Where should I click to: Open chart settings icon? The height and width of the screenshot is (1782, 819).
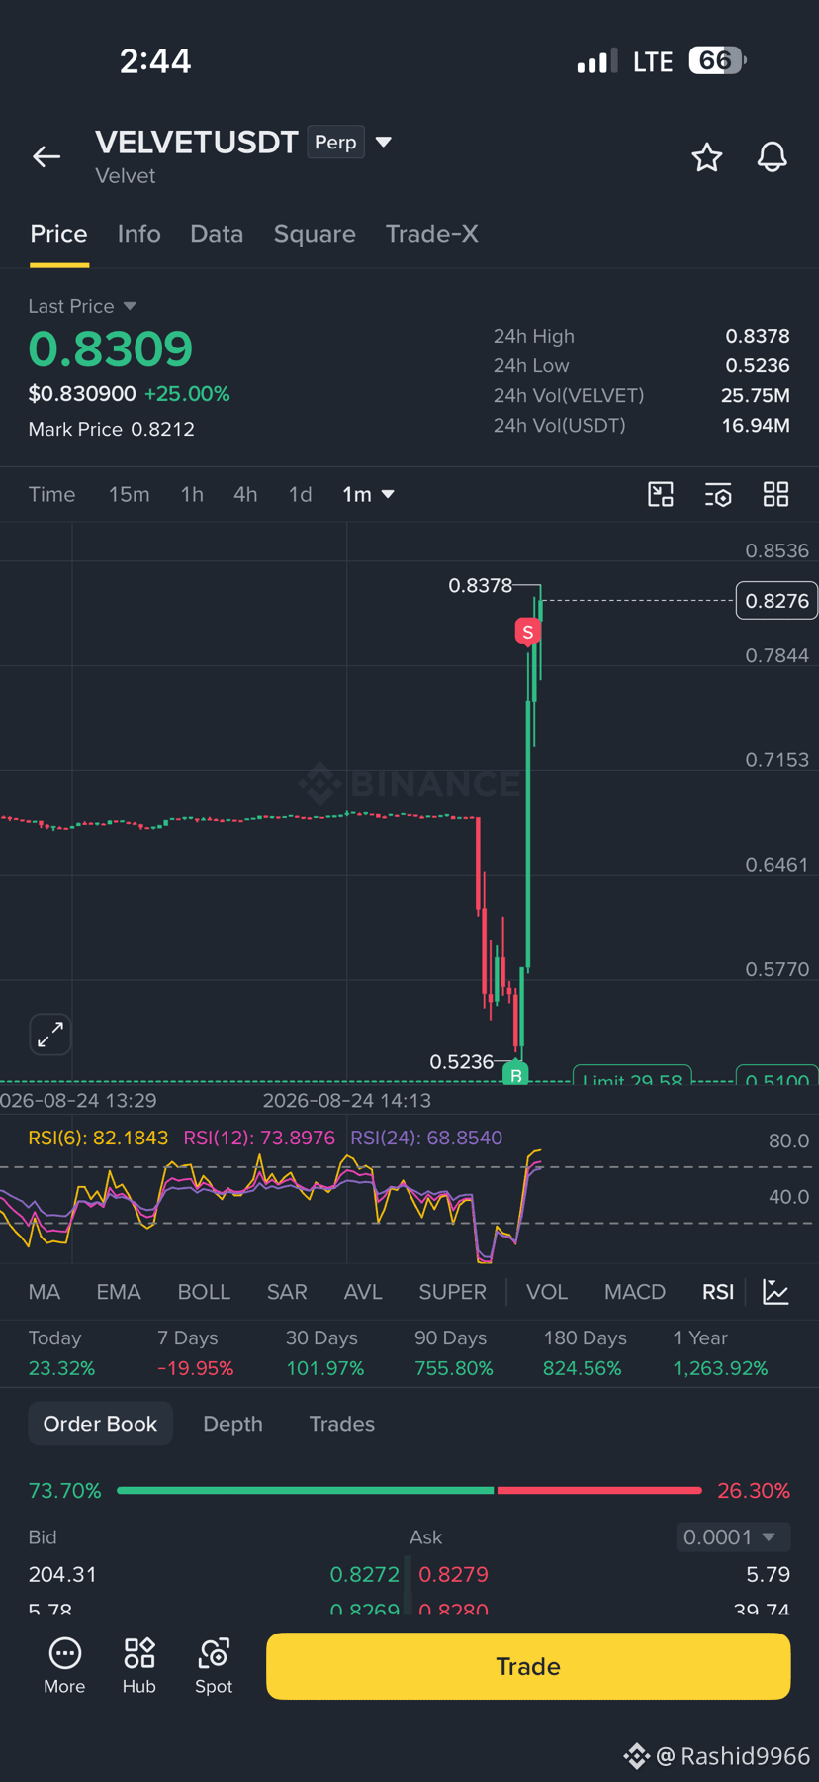[718, 495]
